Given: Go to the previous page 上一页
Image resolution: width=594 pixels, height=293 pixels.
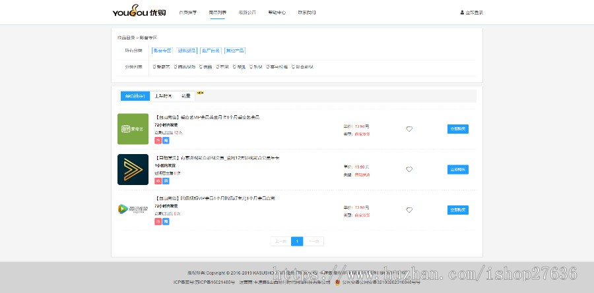Looking at the screenshot, I should tap(280, 241).
